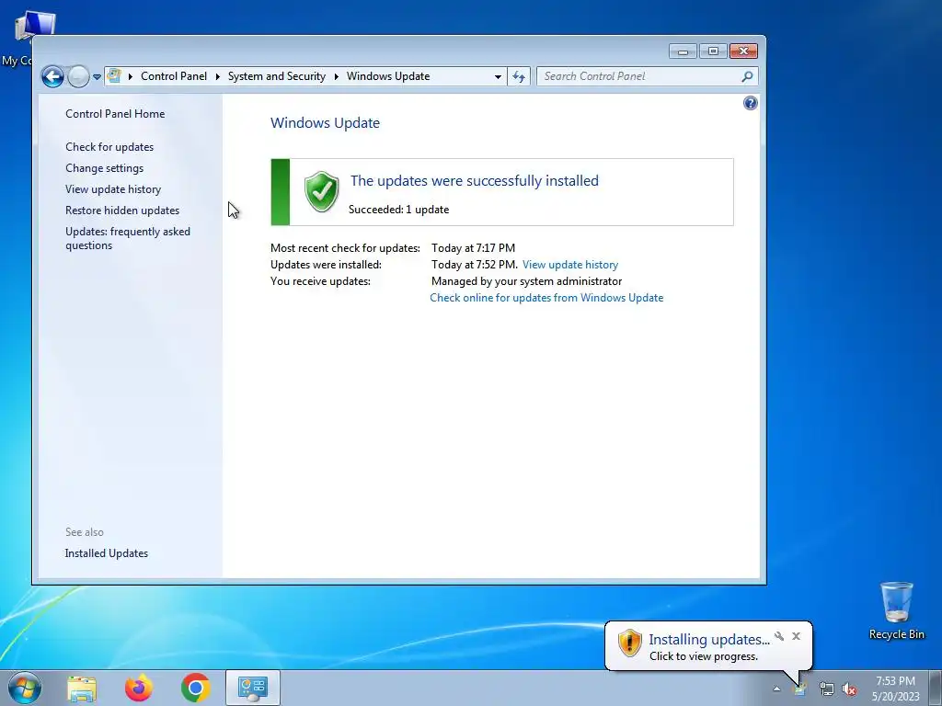Refresh the Windows Update page
The image size is (942, 706).
(519, 77)
